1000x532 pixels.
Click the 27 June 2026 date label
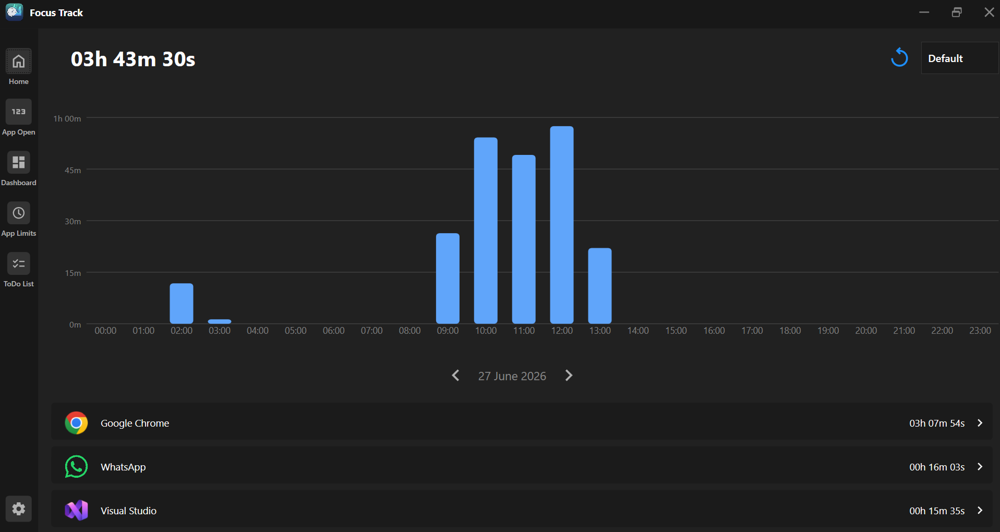click(512, 376)
